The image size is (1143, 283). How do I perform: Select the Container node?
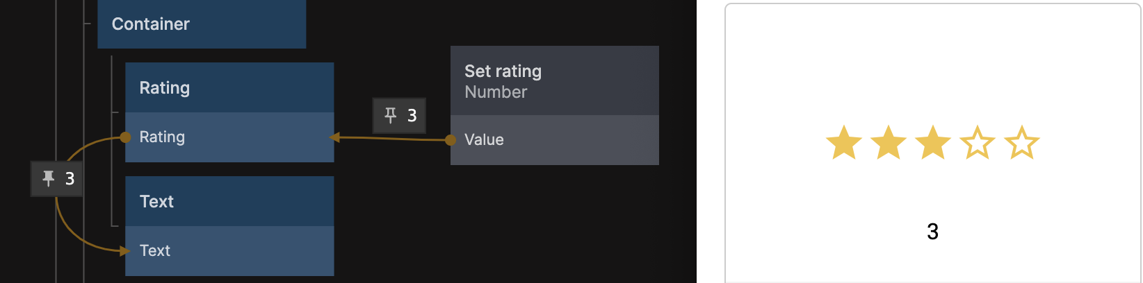click(202, 24)
